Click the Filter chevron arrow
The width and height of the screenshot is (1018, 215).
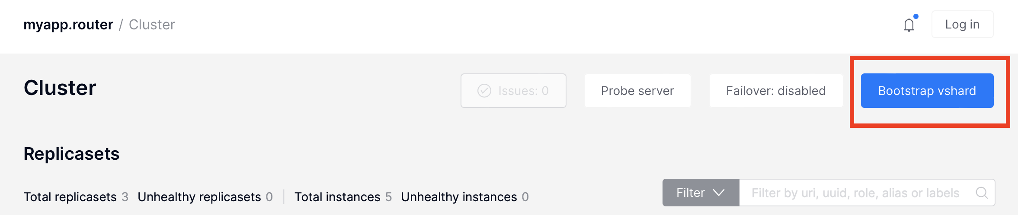[x=719, y=193]
